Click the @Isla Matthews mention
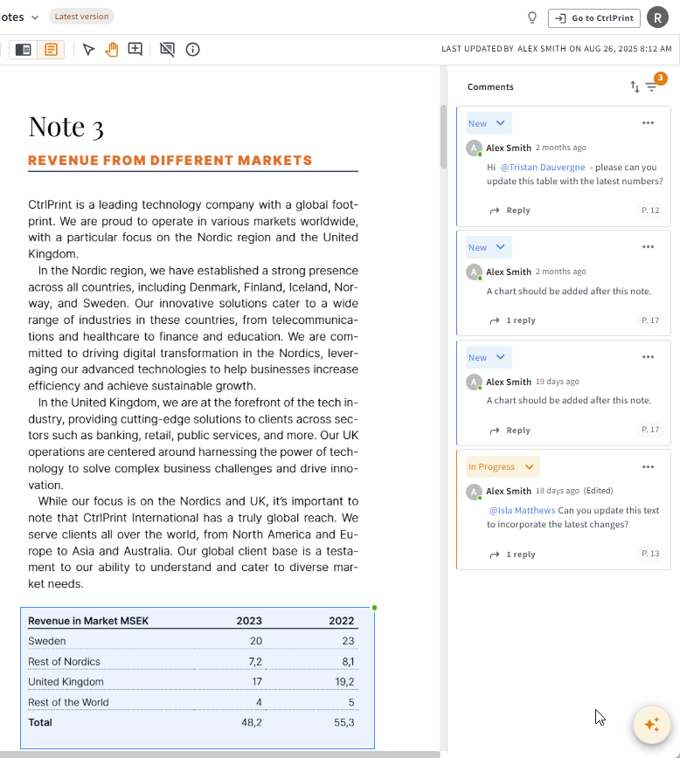Viewport: 680px width, 758px height. coord(522,511)
